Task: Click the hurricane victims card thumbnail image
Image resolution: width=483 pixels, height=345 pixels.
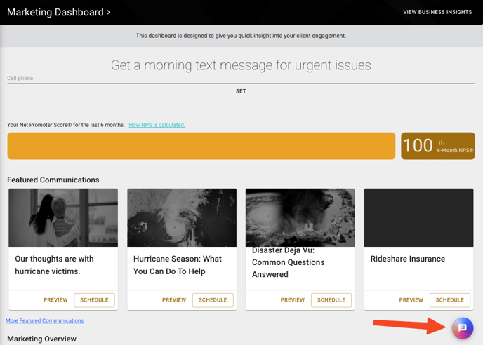Action: point(63,217)
